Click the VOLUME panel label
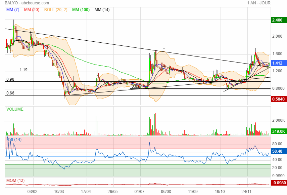The width and height of the screenshot is (287, 195). pyautogui.click(x=15, y=109)
